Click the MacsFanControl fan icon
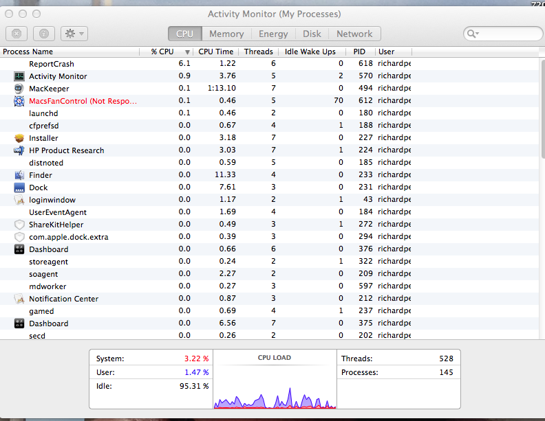The height and width of the screenshot is (421, 545). pyautogui.click(x=19, y=101)
